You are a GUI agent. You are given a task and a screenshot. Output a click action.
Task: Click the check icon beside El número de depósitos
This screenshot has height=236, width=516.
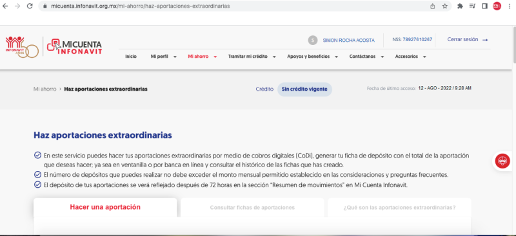coord(37,174)
